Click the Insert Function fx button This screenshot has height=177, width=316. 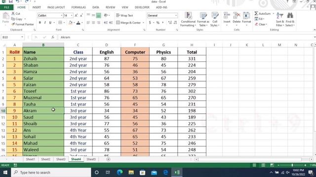point(53,37)
